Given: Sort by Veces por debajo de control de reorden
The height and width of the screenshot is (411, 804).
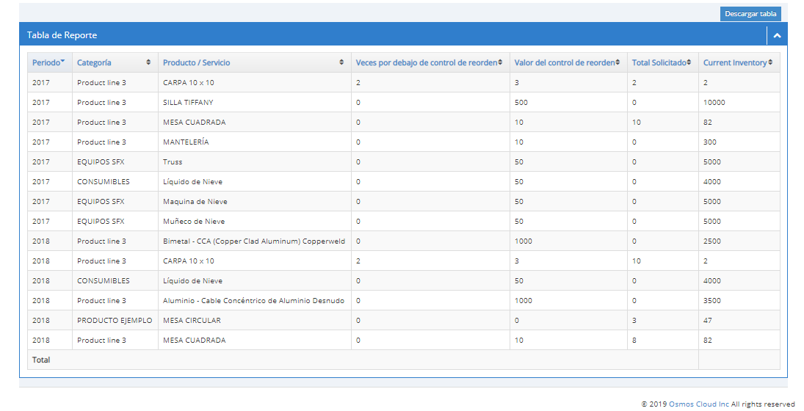Looking at the screenshot, I should point(430,62).
